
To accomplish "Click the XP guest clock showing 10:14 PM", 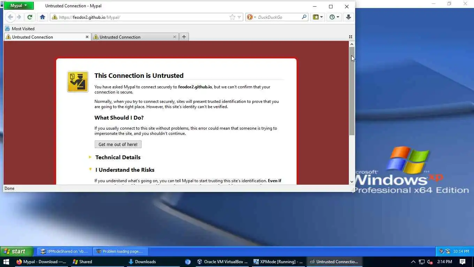I will point(461,251).
